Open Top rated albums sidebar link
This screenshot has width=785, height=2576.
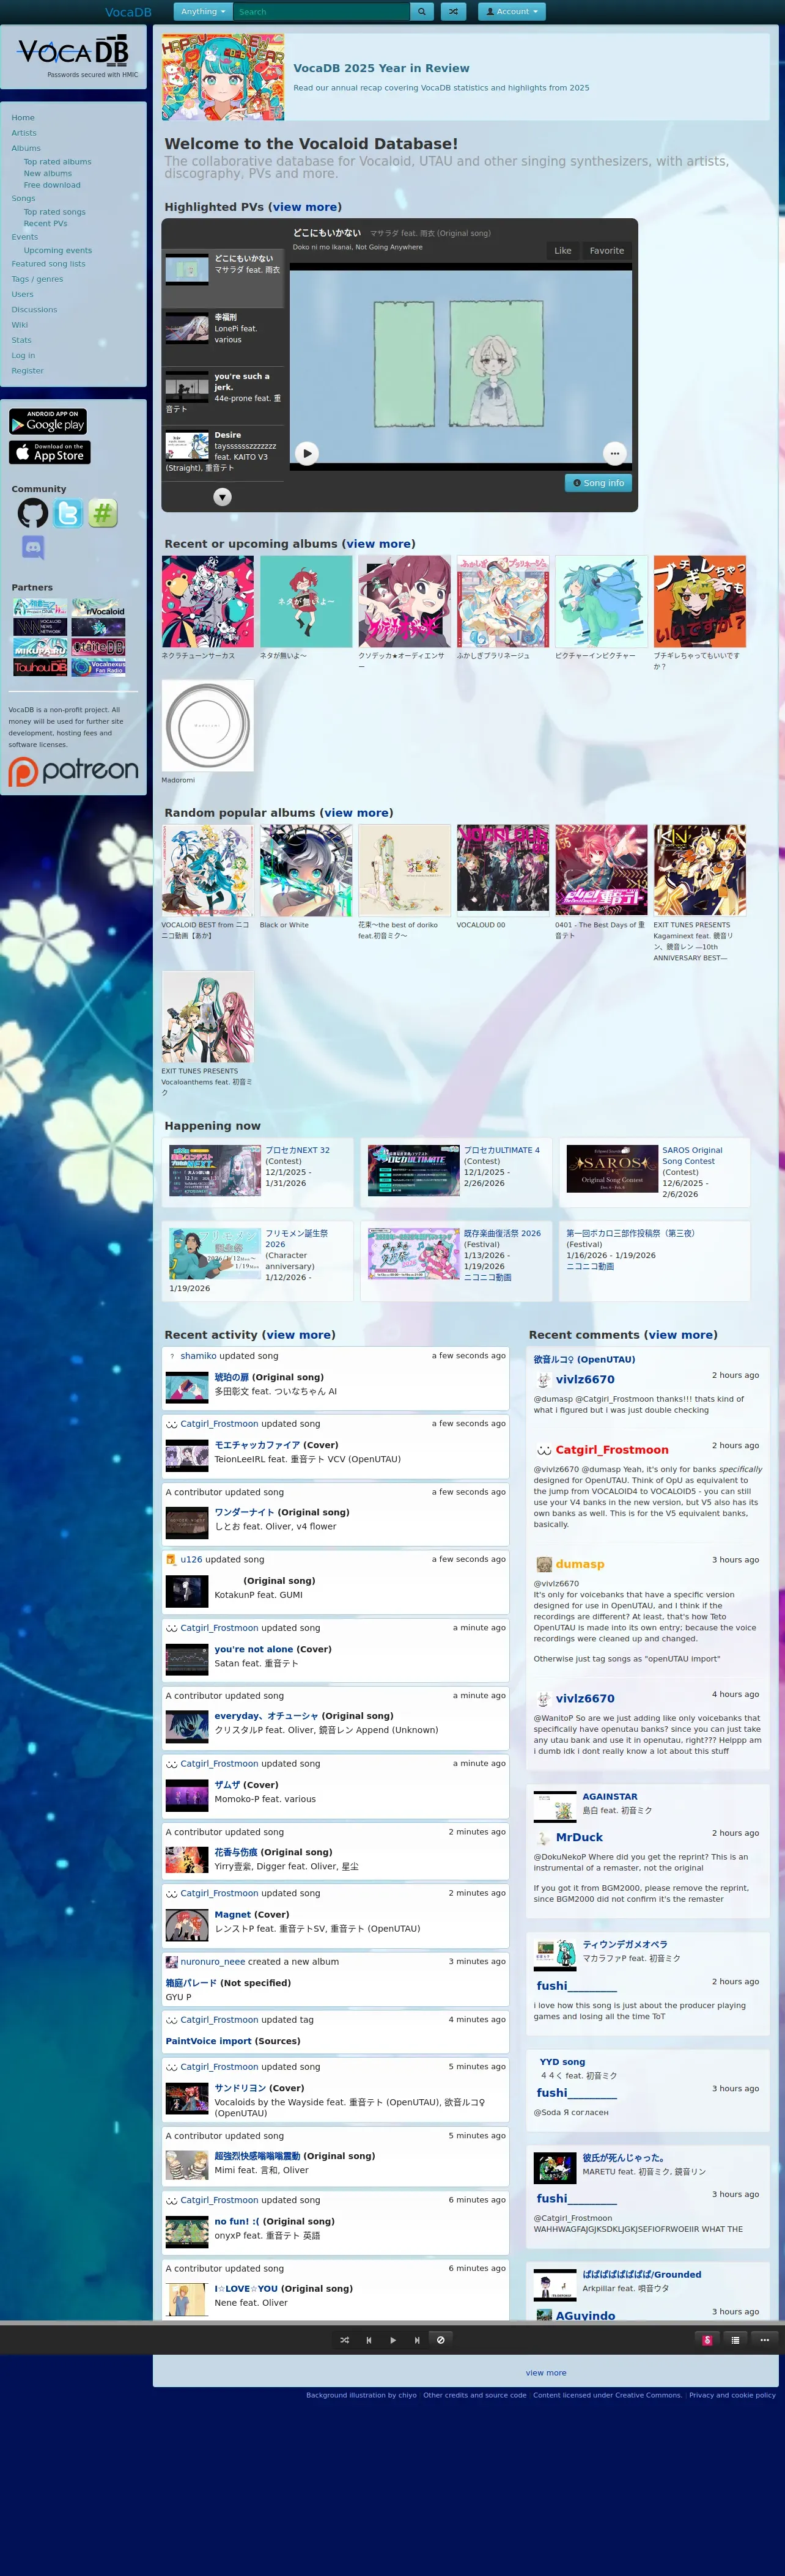click(57, 162)
